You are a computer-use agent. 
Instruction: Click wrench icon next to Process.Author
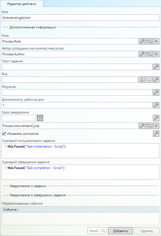142,54
